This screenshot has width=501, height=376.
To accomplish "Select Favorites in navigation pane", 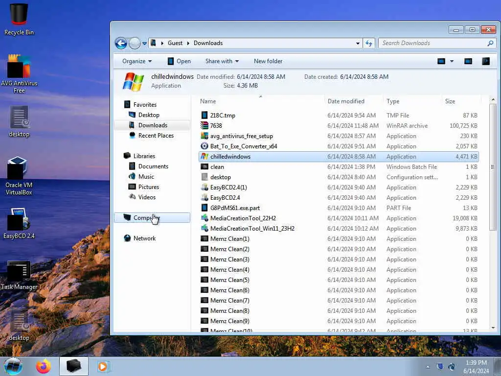I will click(x=145, y=105).
